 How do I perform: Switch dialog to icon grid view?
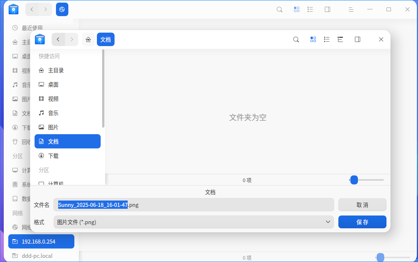(x=313, y=40)
